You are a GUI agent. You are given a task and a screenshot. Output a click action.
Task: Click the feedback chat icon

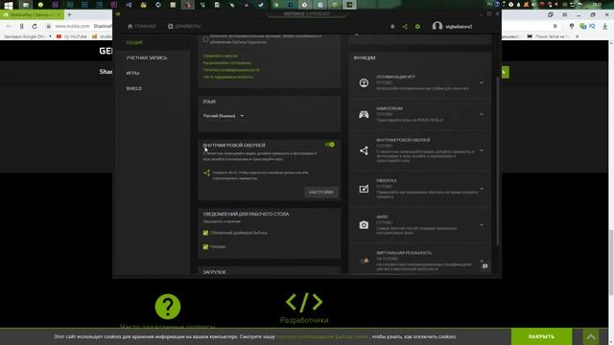point(484,266)
